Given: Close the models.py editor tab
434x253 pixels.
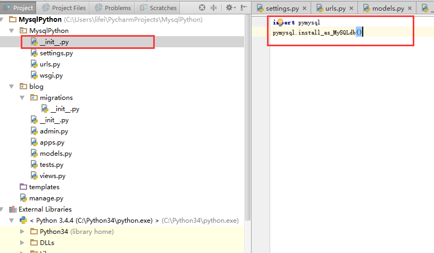Looking at the screenshot, I should (410, 9).
